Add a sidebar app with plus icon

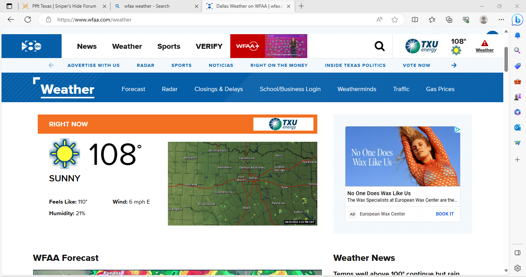point(518,159)
